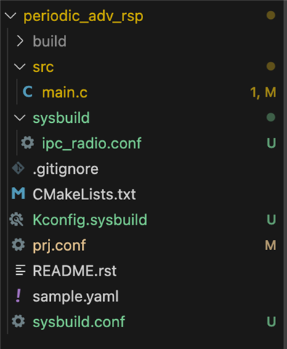Click the U untracked badge on sysbuild.conf

pyautogui.click(x=271, y=322)
